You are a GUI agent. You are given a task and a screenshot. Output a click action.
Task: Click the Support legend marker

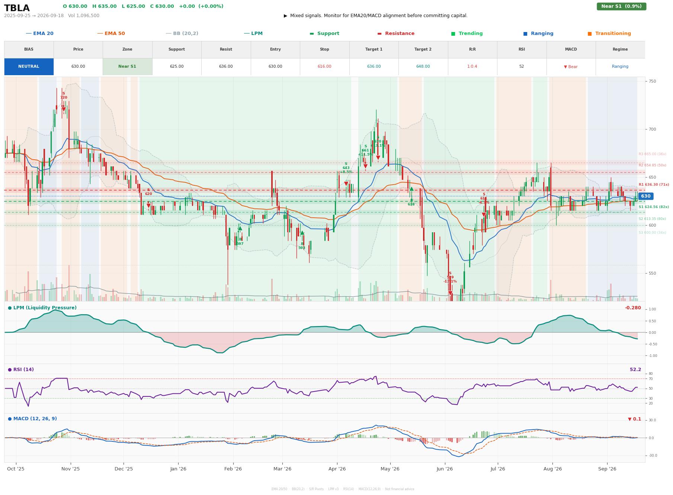[x=312, y=33]
